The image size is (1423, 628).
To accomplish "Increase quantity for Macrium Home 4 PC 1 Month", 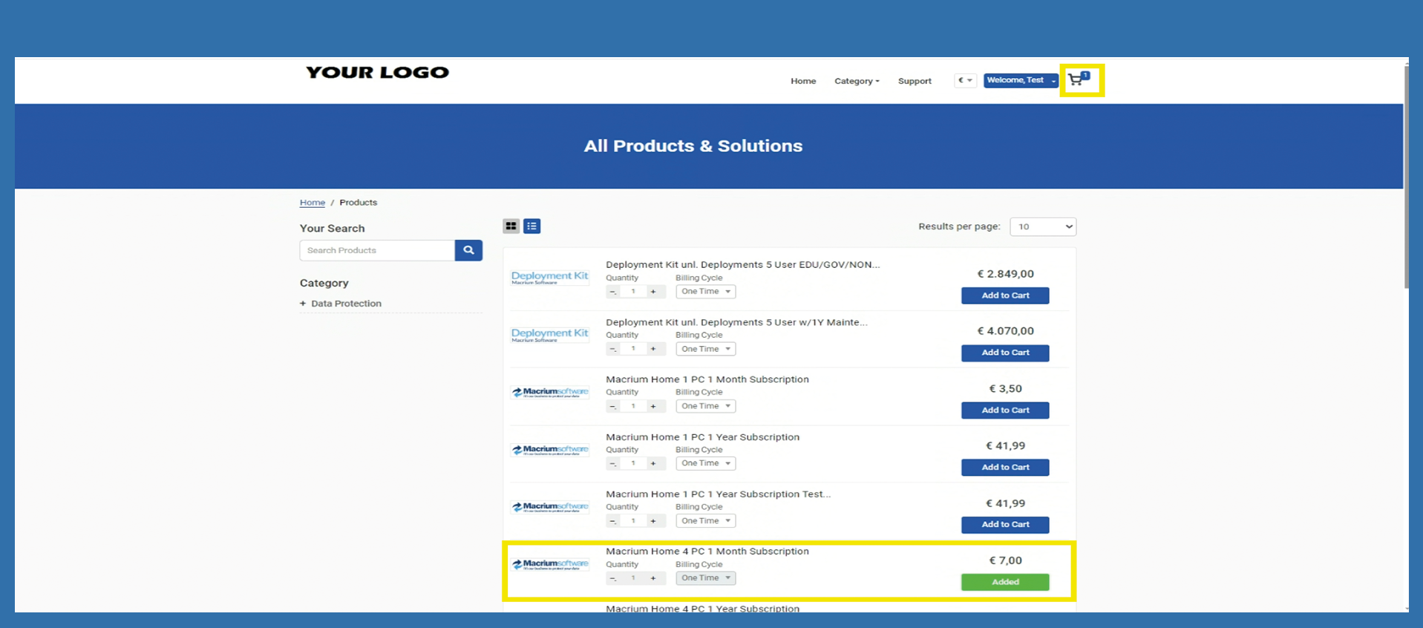I will click(653, 578).
